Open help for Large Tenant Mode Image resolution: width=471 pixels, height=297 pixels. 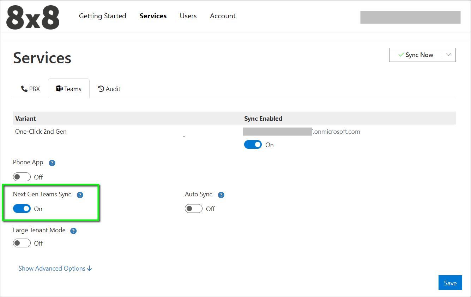(x=73, y=231)
